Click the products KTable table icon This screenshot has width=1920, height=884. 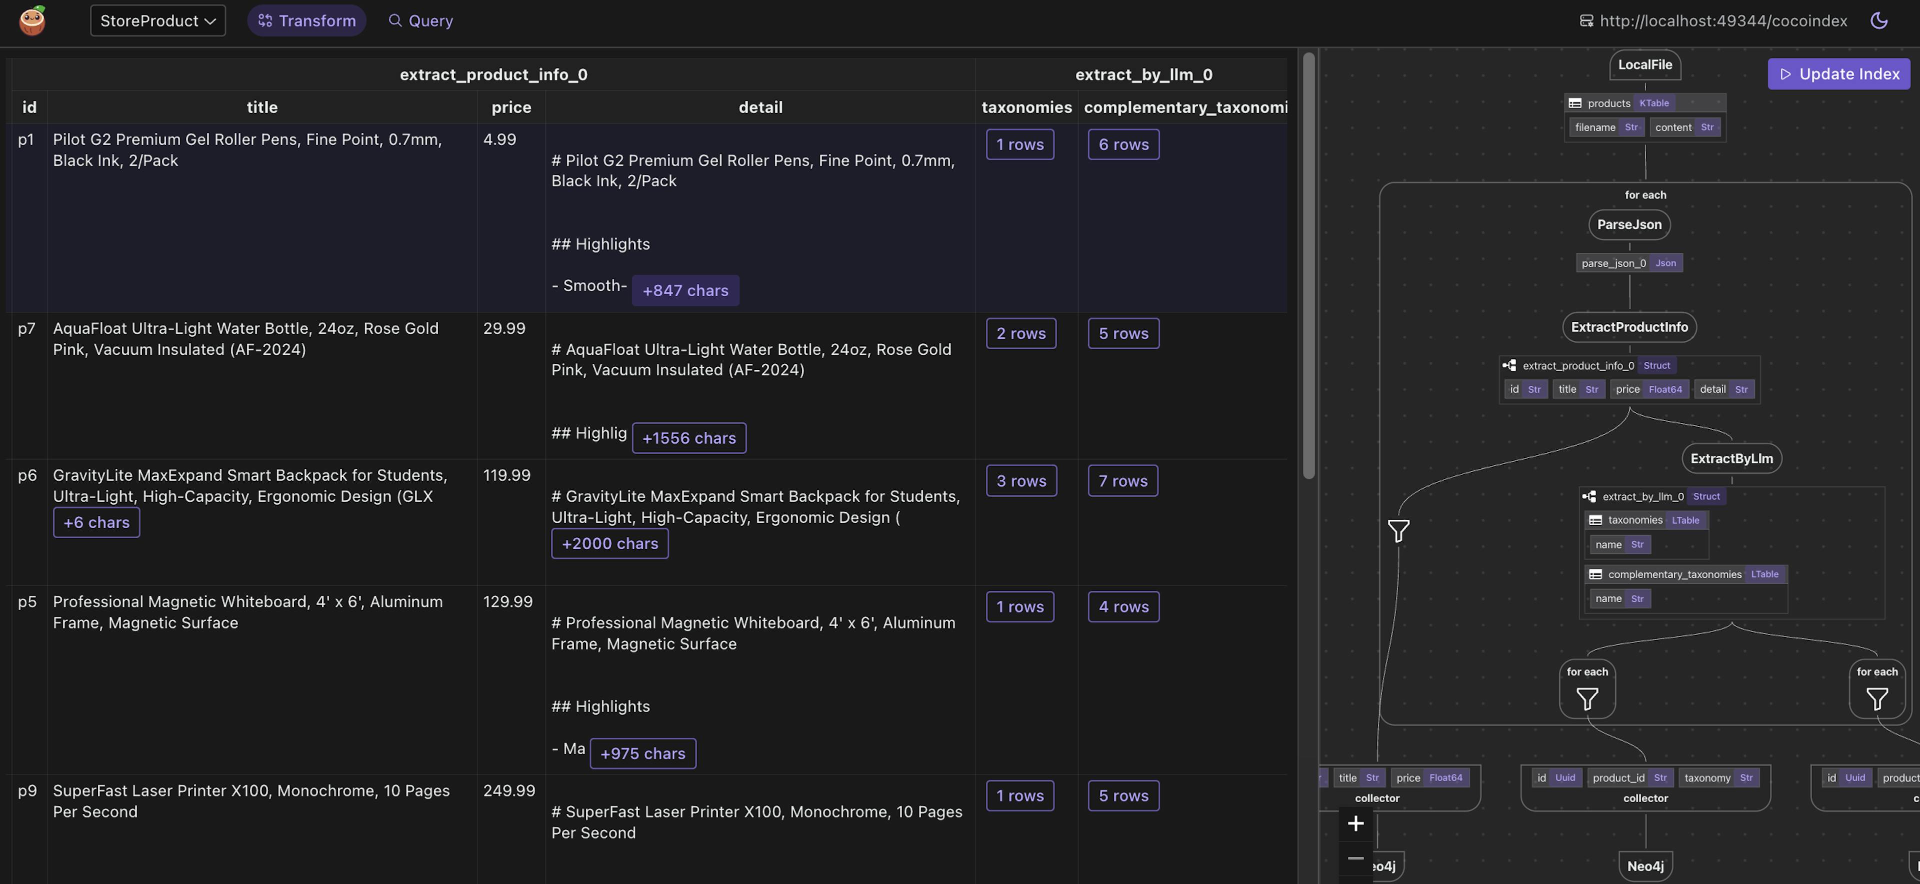point(1575,103)
